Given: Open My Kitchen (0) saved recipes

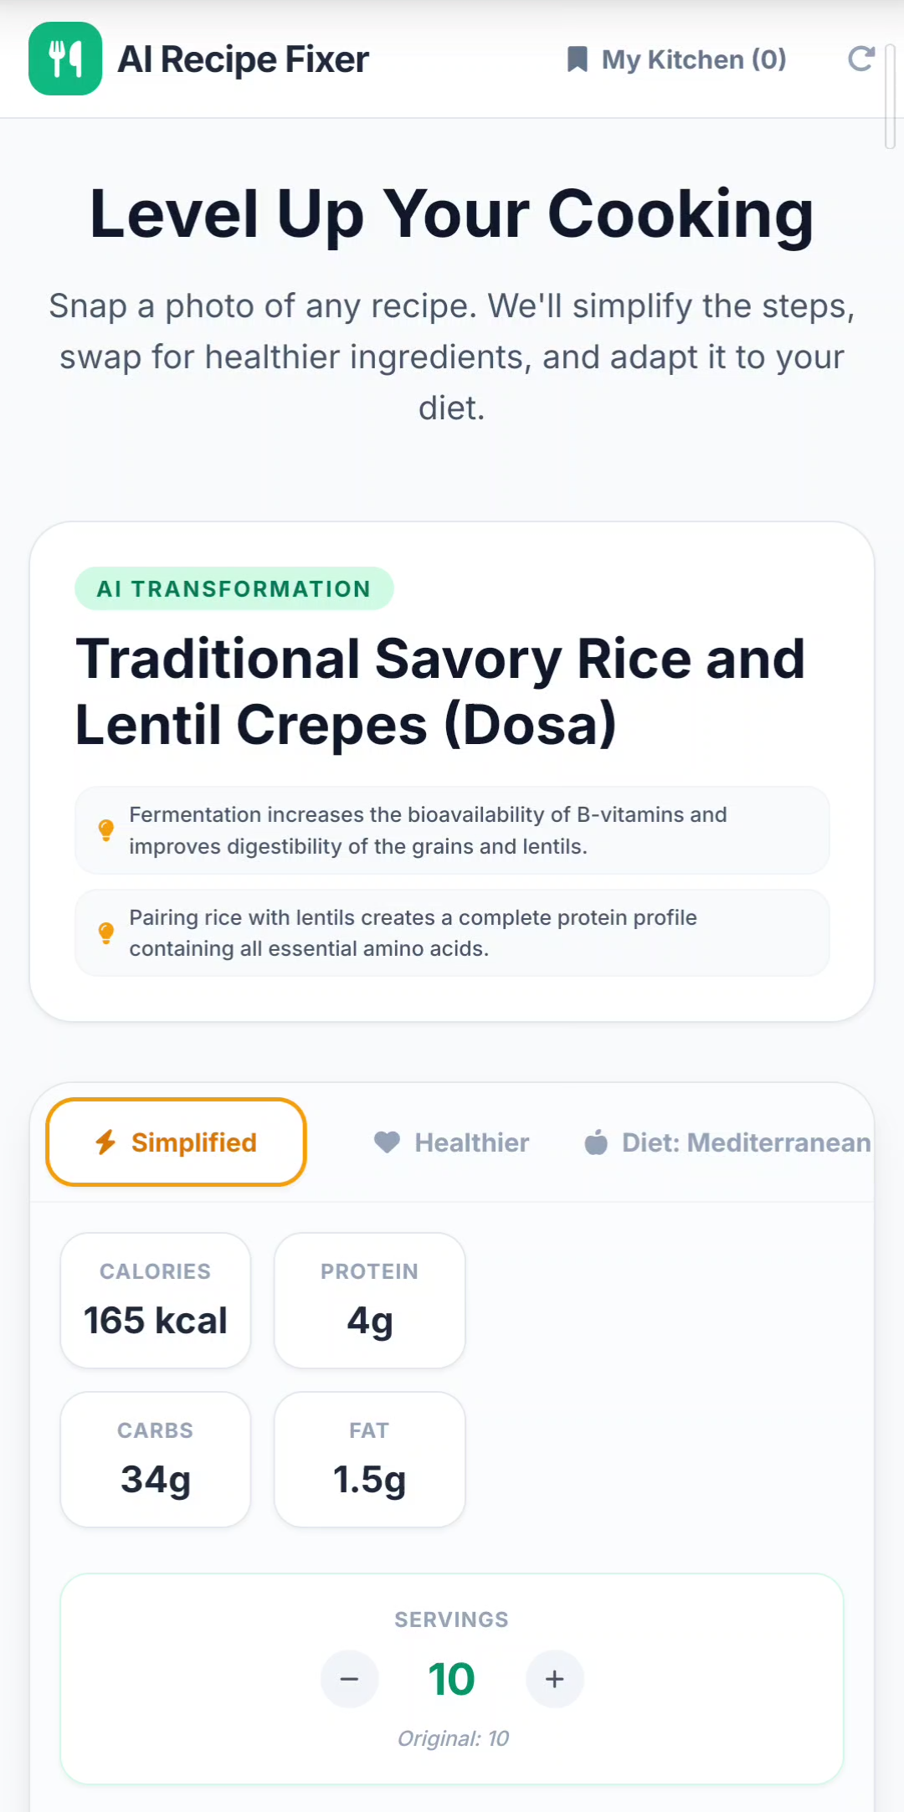Looking at the screenshot, I should (676, 59).
